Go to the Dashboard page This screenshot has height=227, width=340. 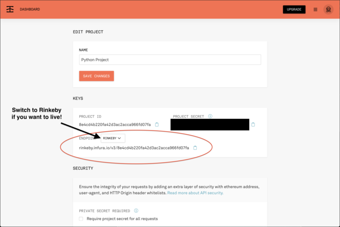click(30, 9)
